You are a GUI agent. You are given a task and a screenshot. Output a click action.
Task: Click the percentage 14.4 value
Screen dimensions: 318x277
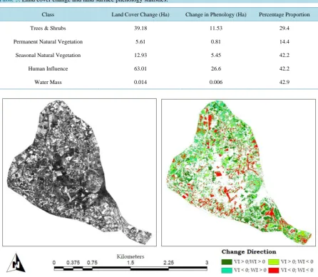284,41
